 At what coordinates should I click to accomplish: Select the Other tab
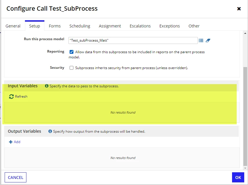194,26
